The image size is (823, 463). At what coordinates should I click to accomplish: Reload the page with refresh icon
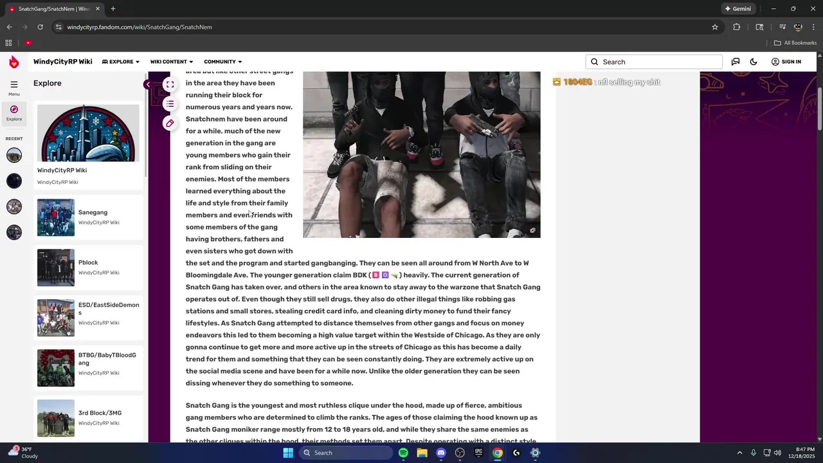tap(40, 27)
